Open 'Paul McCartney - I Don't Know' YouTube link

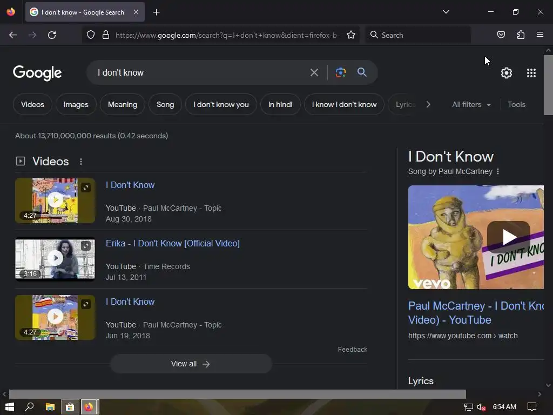[x=476, y=313]
